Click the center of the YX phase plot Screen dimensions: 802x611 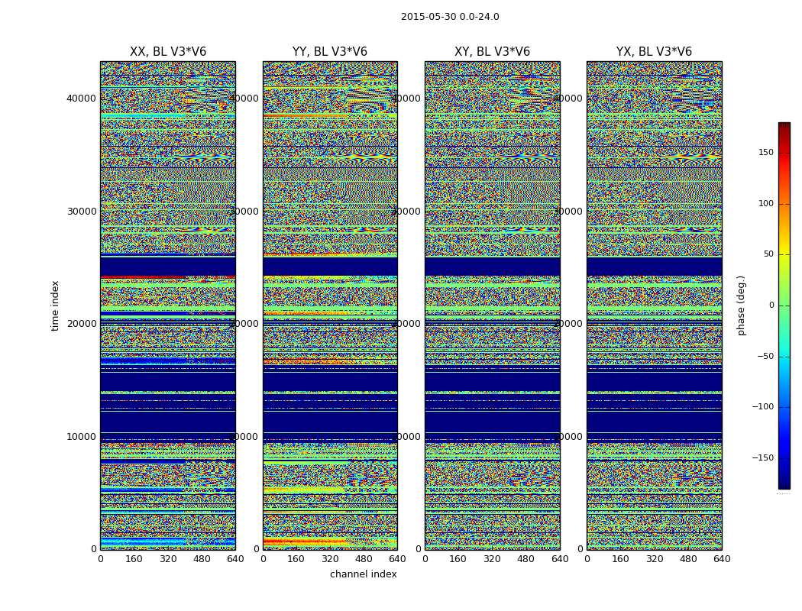654,305
